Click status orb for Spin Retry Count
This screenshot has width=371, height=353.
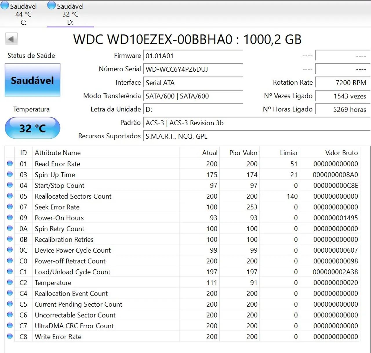coord(10,228)
